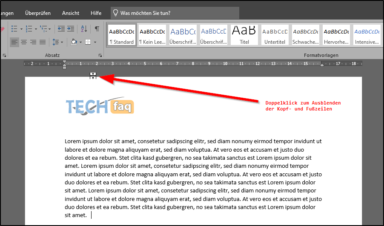Justify the paragraph text

43,42
